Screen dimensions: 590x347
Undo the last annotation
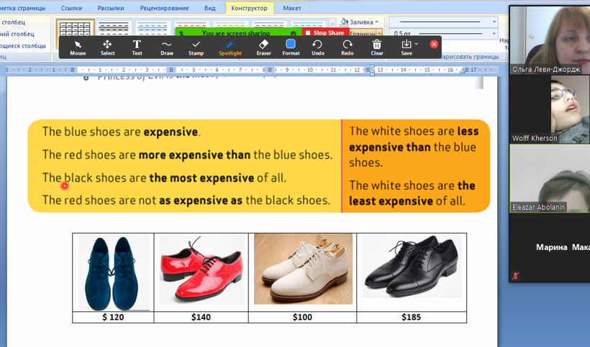point(318,47)
